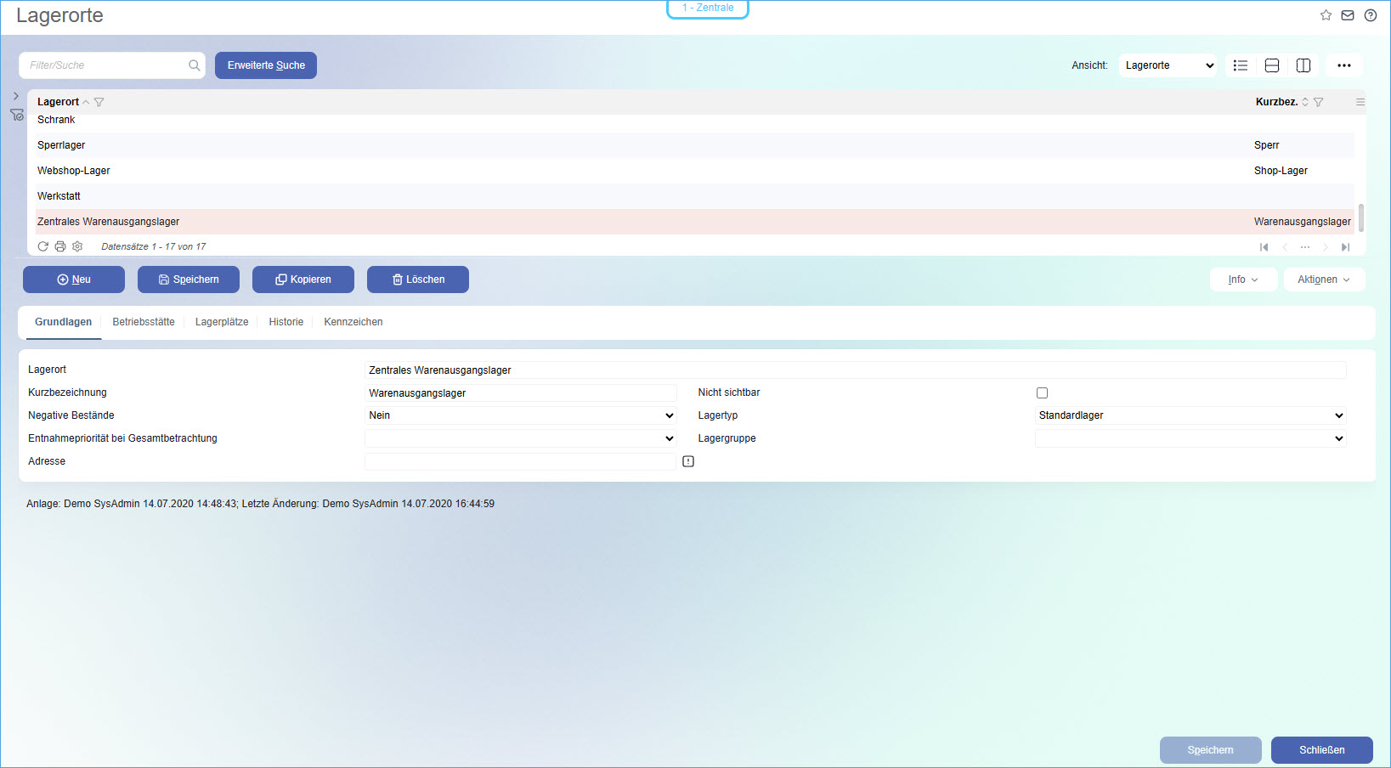Click the favorite star icon
The height and width of the screenshot is (768, 1391).
[1326, 15]
